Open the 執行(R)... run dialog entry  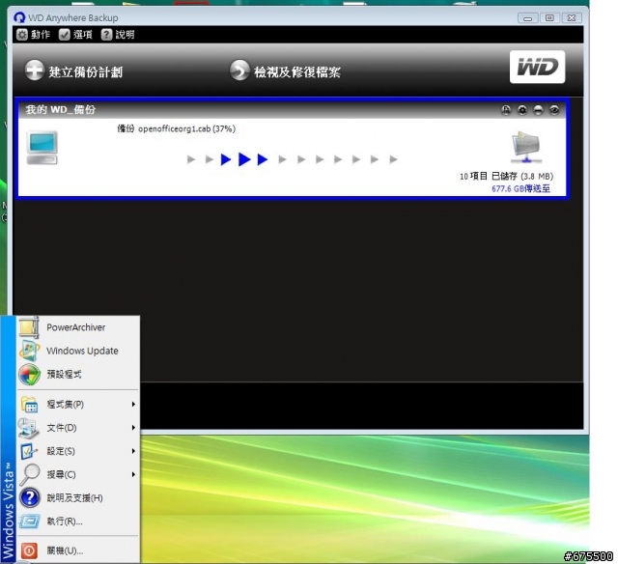(78, 522)
